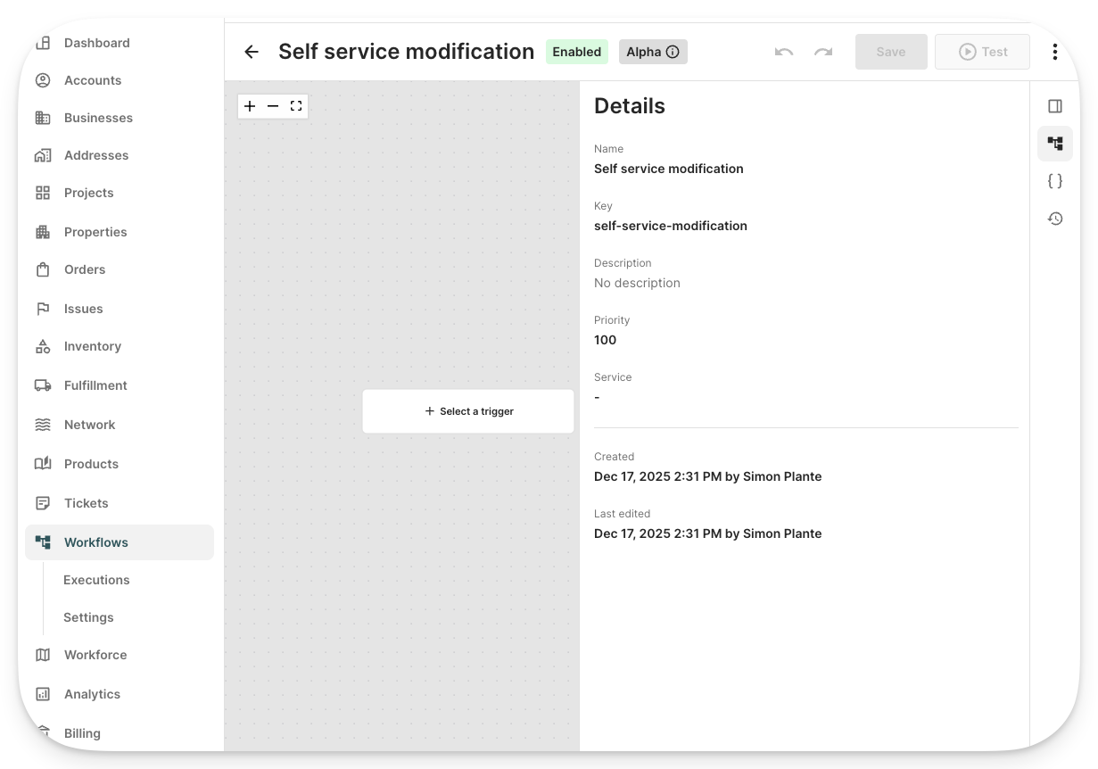Fit the canvas to view

(x=296, y=106)
